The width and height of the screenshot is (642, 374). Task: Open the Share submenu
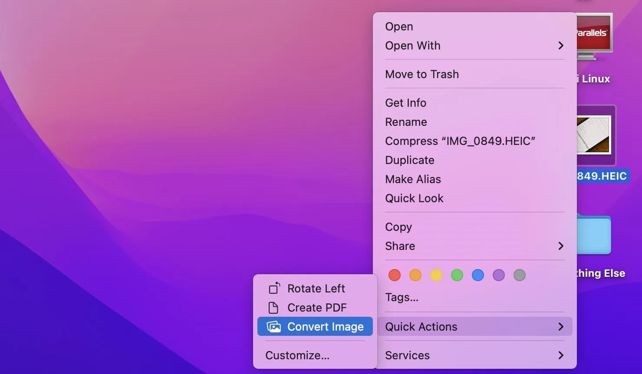coord(475,246)
